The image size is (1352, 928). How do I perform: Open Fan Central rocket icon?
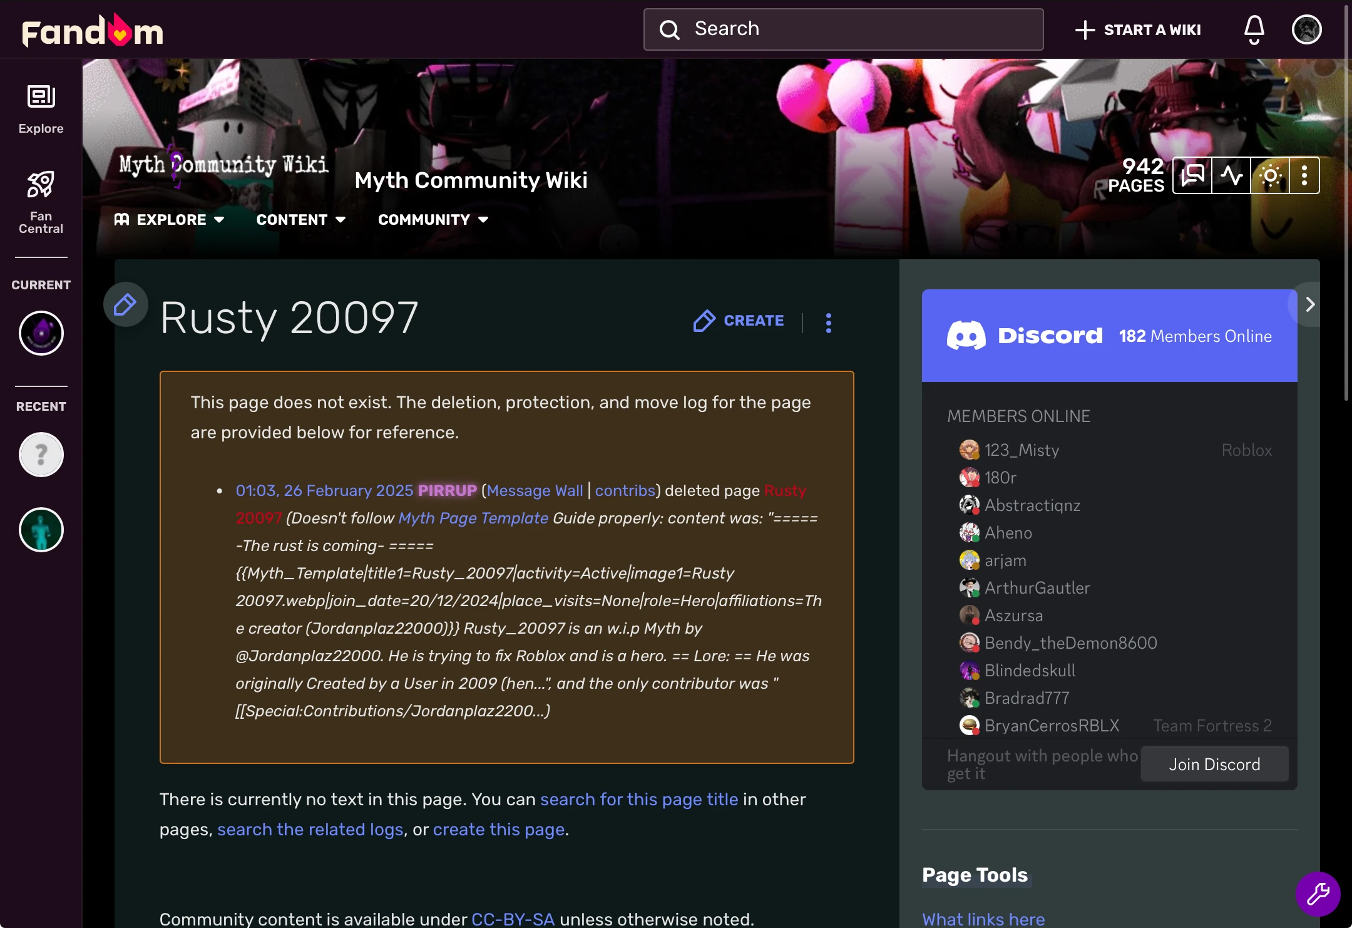[x=41, y=202]
